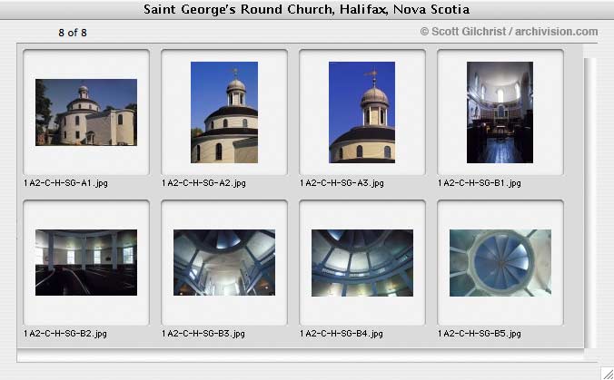
Task: Click the '8 of 8' item counter
Action: pos(73,33)
